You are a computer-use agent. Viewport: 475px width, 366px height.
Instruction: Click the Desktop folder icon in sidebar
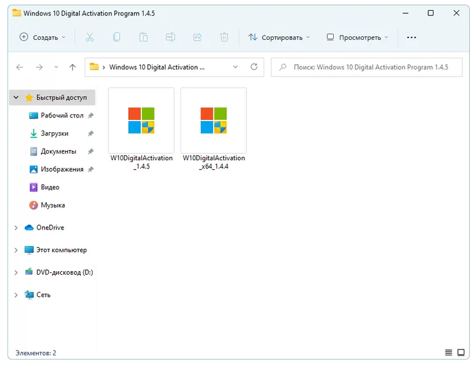click(33, 116)
